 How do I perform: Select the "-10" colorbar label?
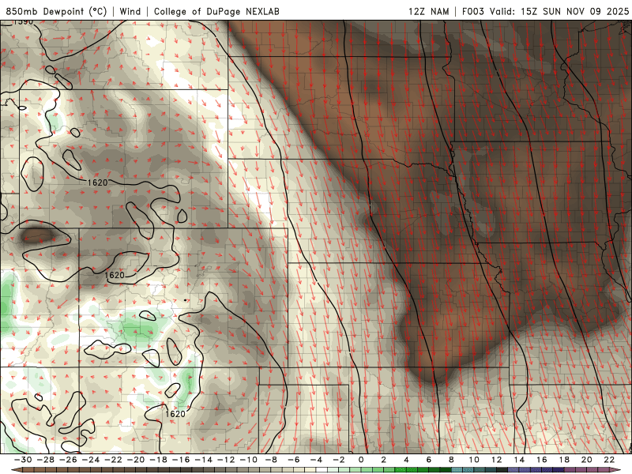coord(249,460)
